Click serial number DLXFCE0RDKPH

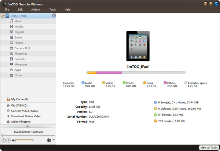pyautogui.click(x=99, y=117)
